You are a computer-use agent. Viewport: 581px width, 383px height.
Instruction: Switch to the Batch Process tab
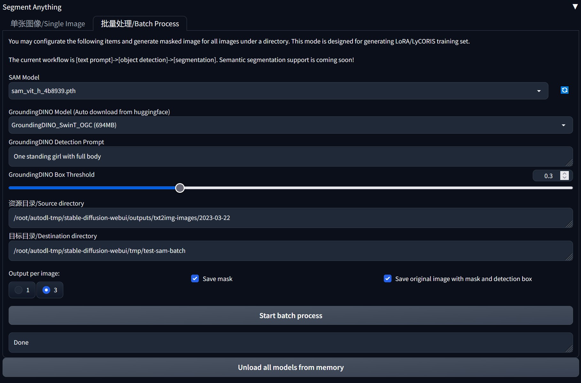tap(140, 23)
